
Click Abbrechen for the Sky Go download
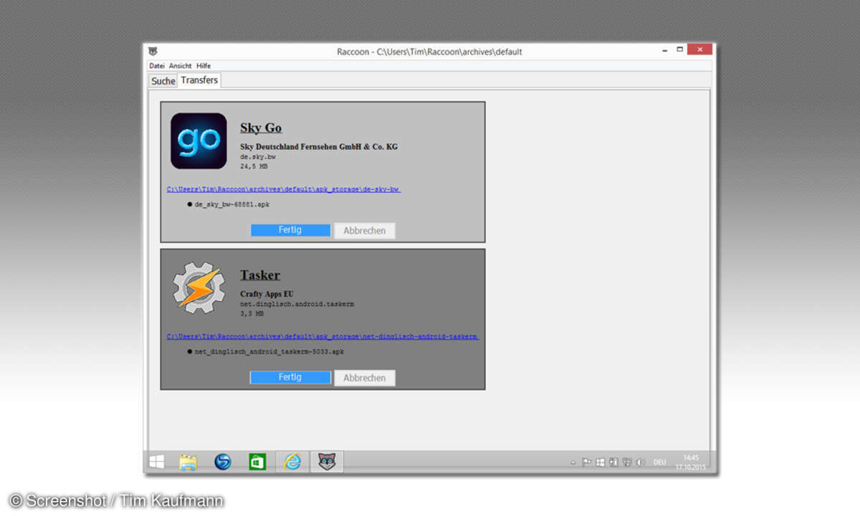coord(364,231)
